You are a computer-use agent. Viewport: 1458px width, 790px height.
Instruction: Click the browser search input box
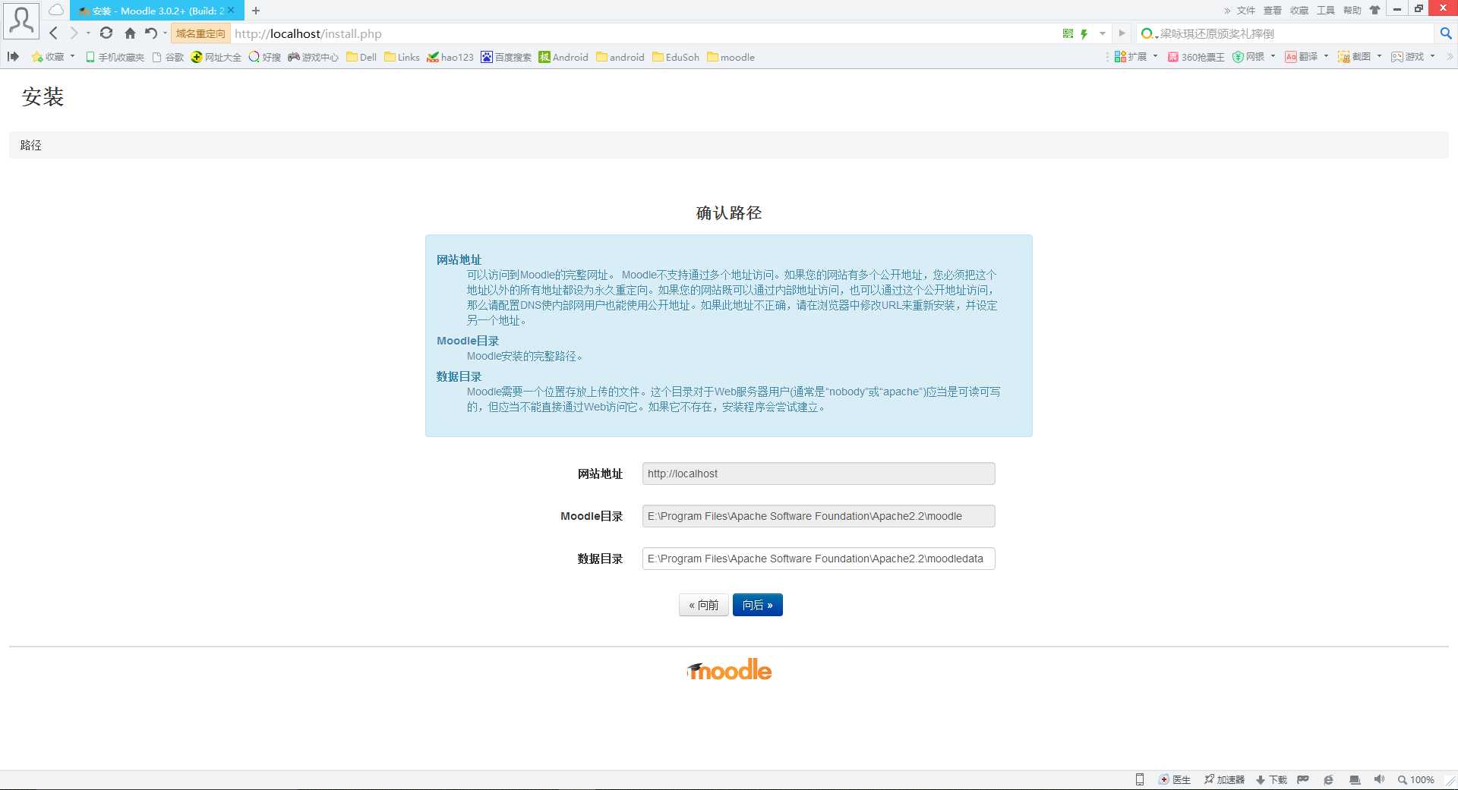click(x=1295, y=33)
